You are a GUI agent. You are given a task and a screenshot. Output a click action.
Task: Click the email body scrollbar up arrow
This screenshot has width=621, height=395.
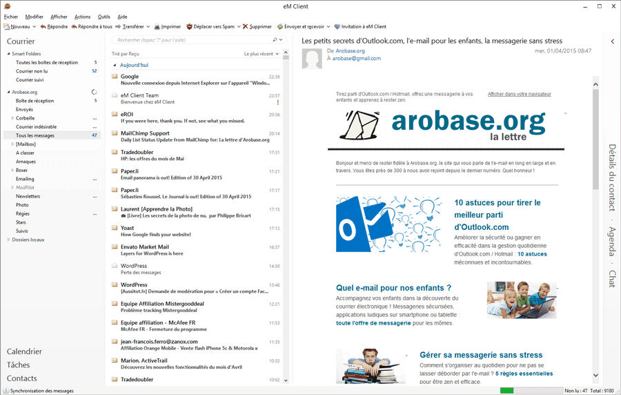595,84
